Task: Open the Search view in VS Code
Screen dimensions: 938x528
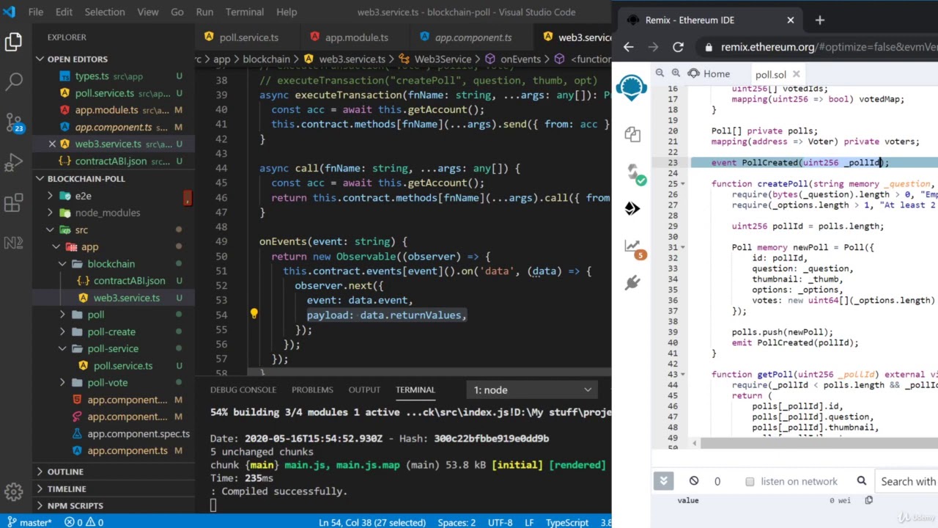Action: pos(13,81)
